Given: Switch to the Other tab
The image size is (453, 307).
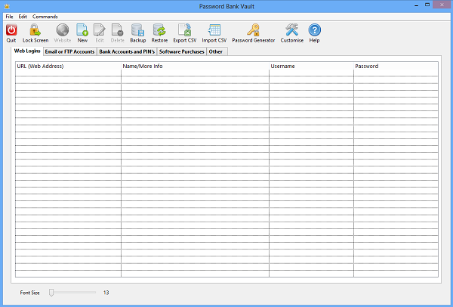Looking at the screenshot, I should pos(217,51).
